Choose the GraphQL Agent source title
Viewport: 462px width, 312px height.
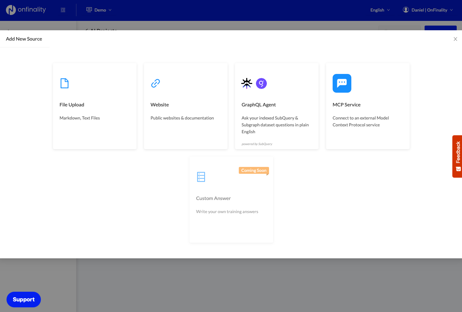[258, 105]
